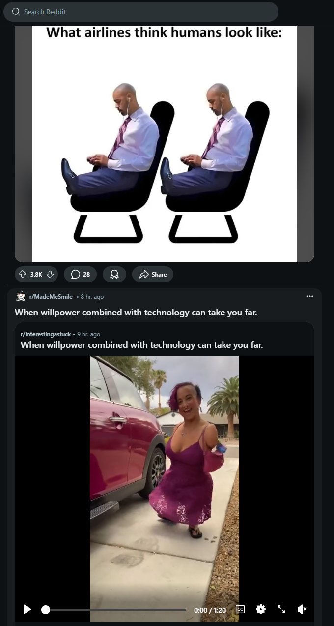The width and height of the screenshot is (334, 626).
Task: Expand the video to fullscreen
Action: point(281,610)
